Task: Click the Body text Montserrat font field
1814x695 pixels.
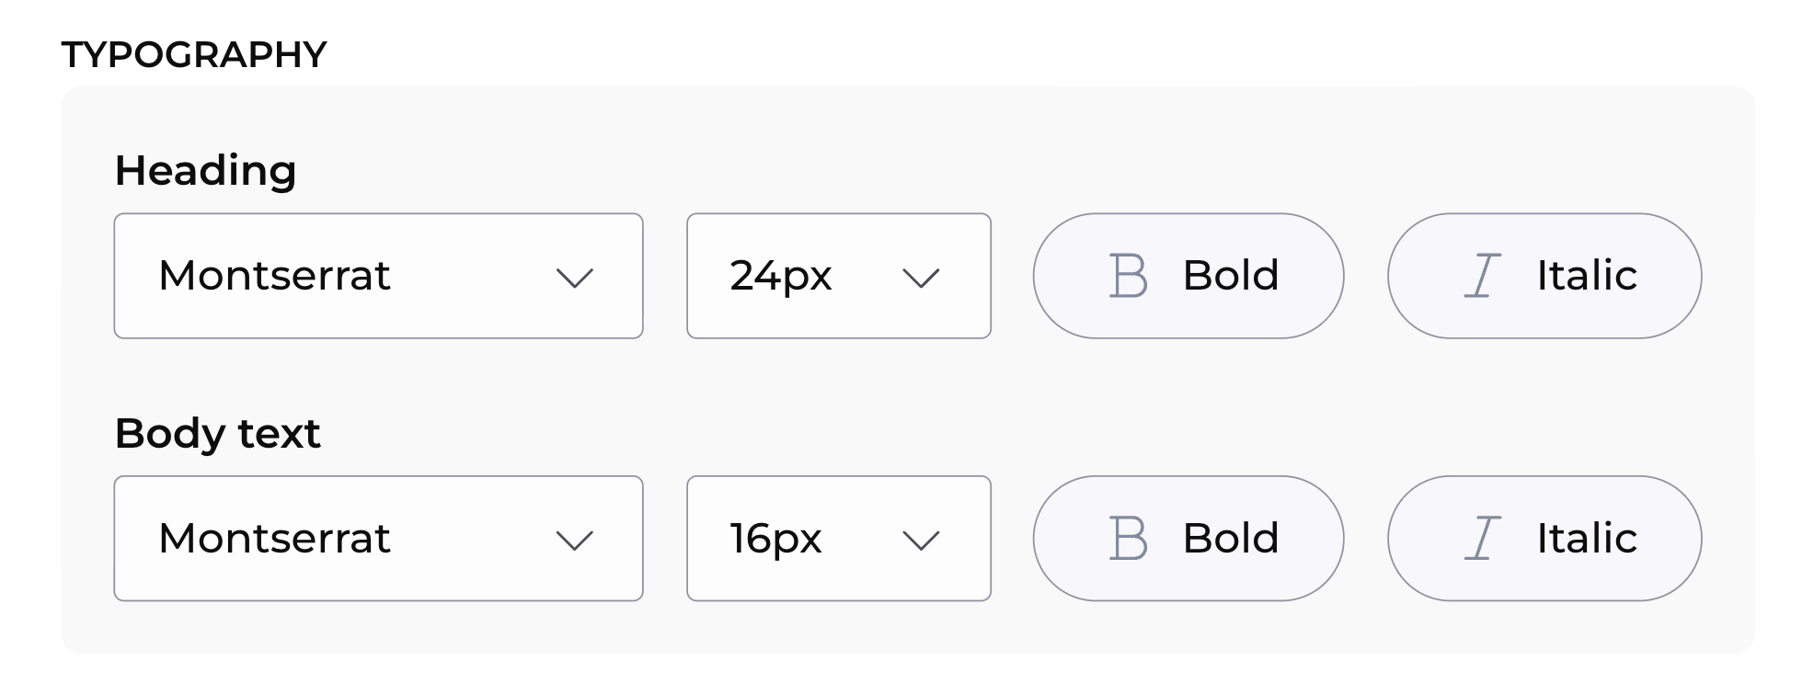Action: 379,538
